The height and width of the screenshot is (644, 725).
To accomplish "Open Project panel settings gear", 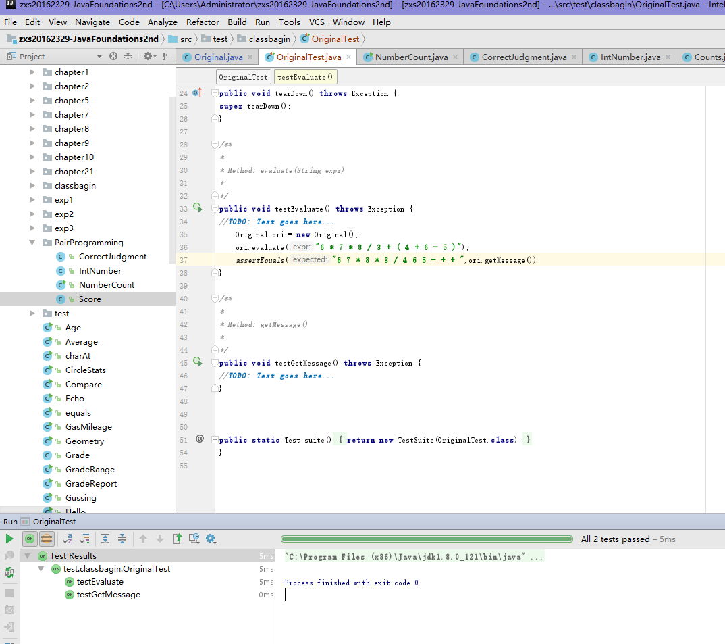I will pyautogui.click(x=149, y=56).
